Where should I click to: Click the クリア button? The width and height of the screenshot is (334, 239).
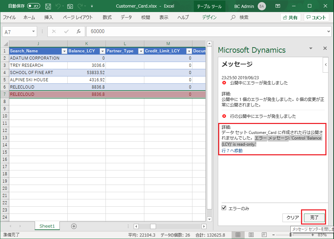click(x=292, y=218)
